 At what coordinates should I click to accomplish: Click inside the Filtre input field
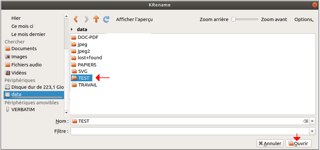pos(190,131)
